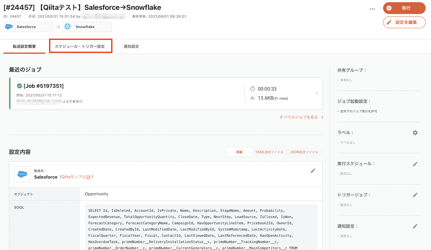Click the オブジェクト row label
The image size is (431, 250).
(23, 194)
